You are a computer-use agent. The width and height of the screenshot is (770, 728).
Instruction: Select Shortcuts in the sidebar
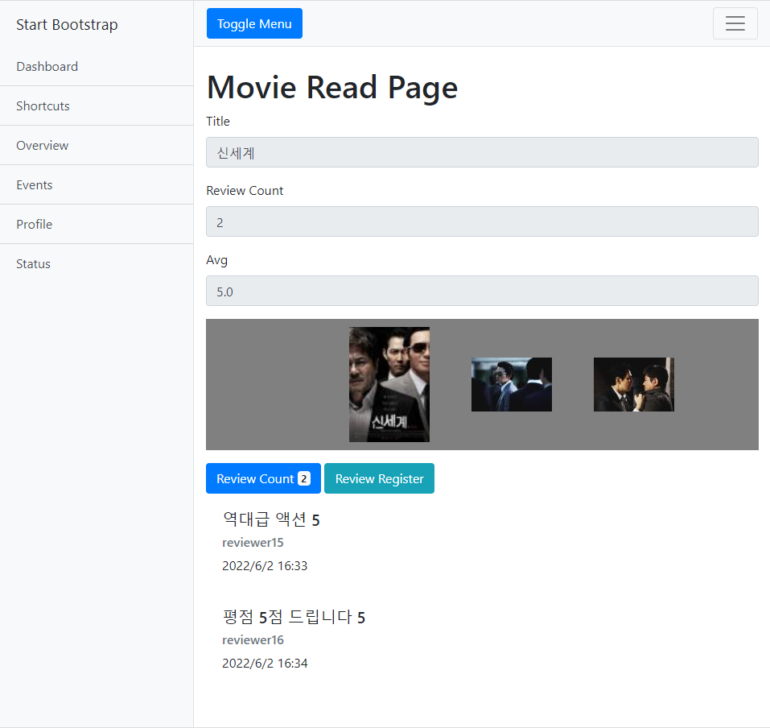(42, 105)
